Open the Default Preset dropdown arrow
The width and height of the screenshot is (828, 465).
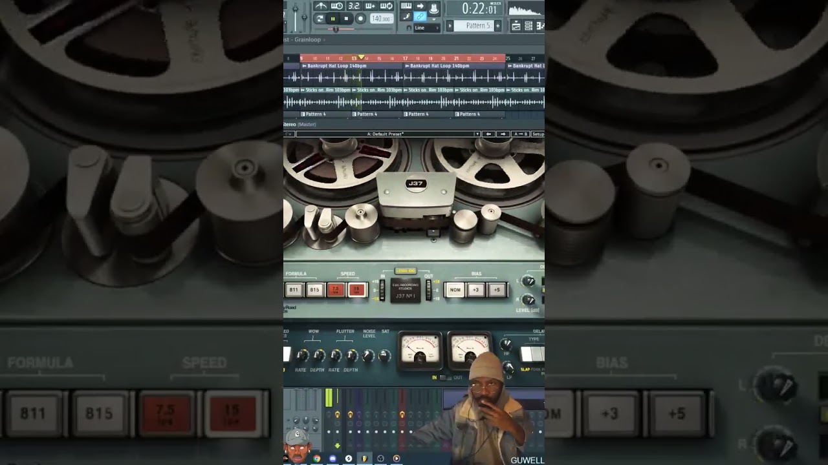click(x=477, y=134)
